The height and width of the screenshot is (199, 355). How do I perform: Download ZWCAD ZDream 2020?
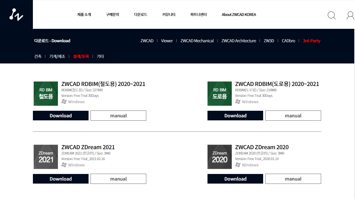(235, 179)
